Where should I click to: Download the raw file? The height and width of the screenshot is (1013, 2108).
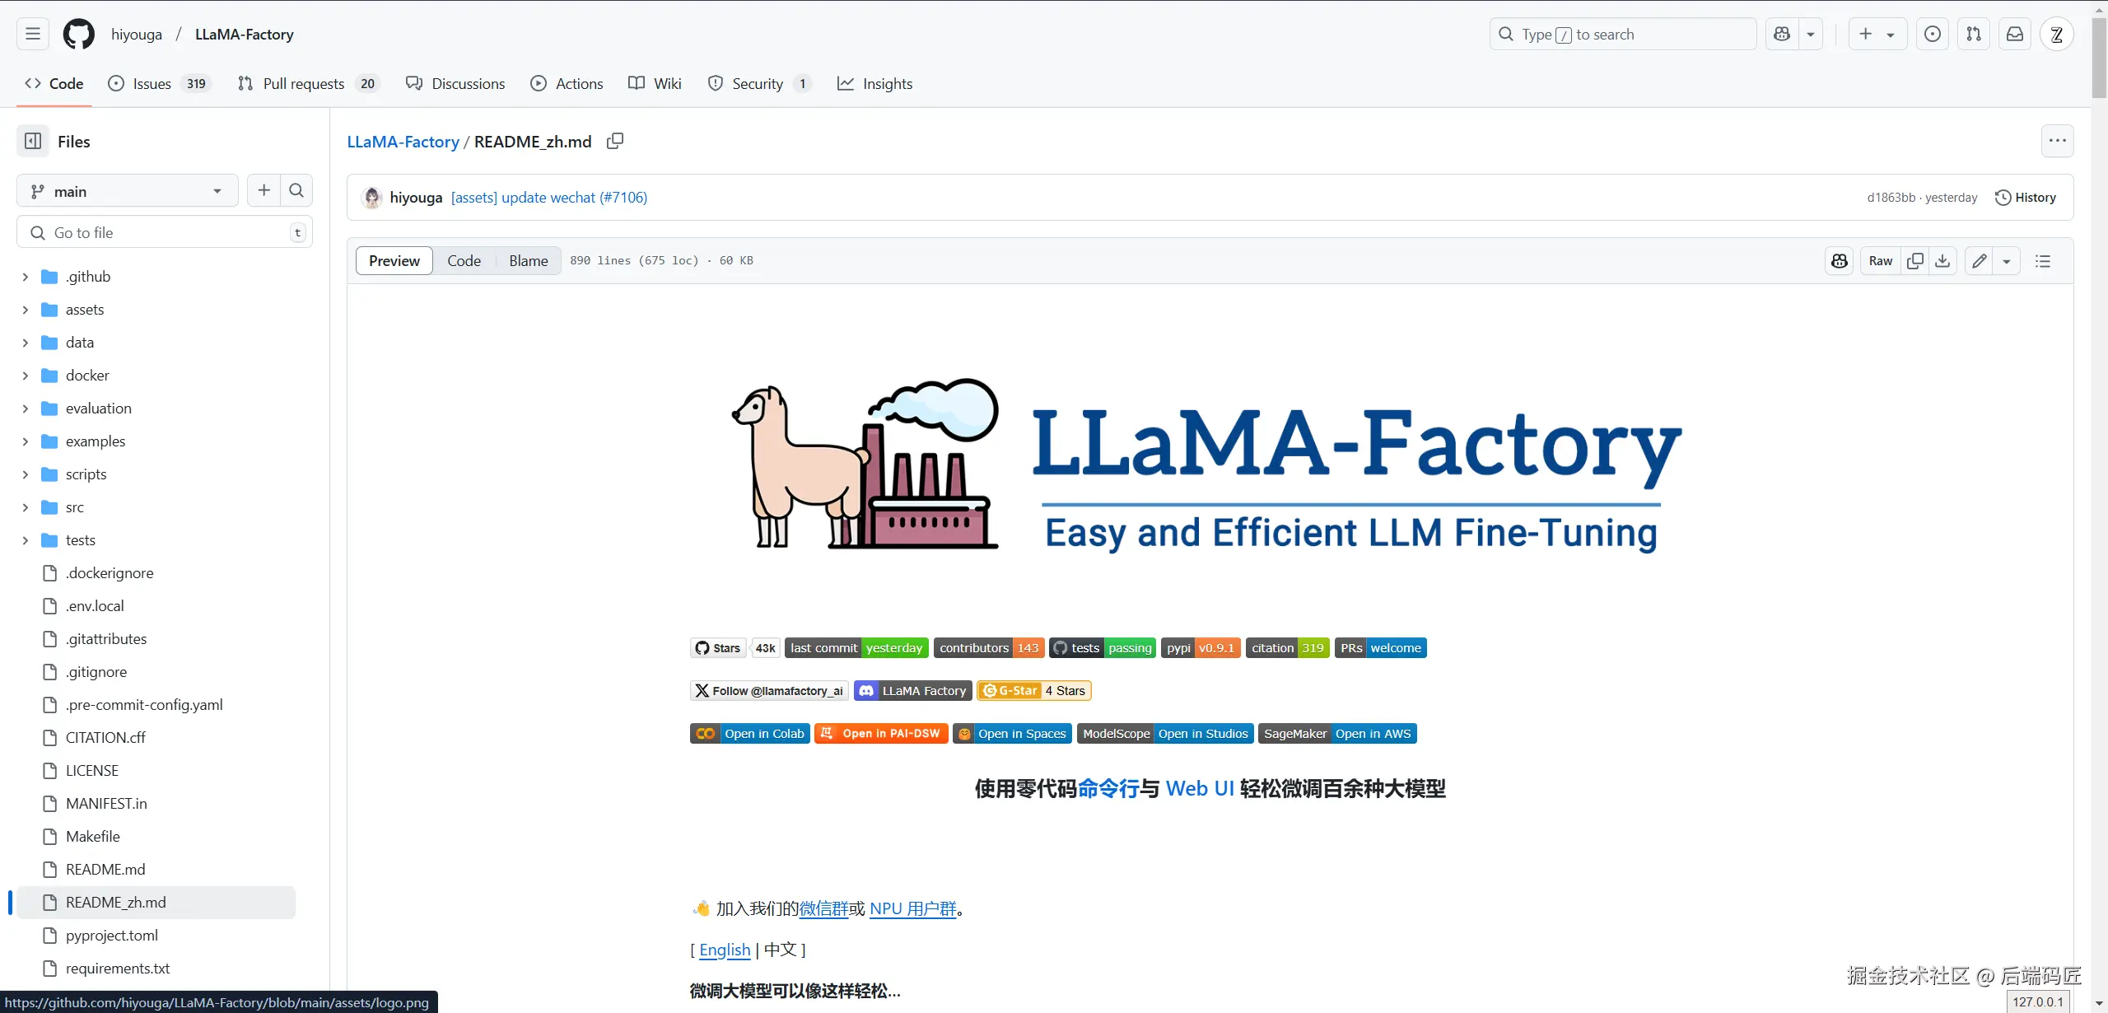tap(1943, 261)
